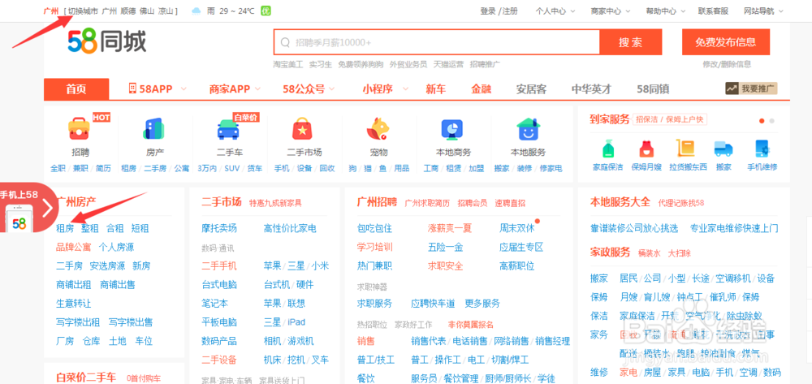Viewport: 812px width, 384px height.
Task: Open the 登录 login link
Action: pos(488,11)
